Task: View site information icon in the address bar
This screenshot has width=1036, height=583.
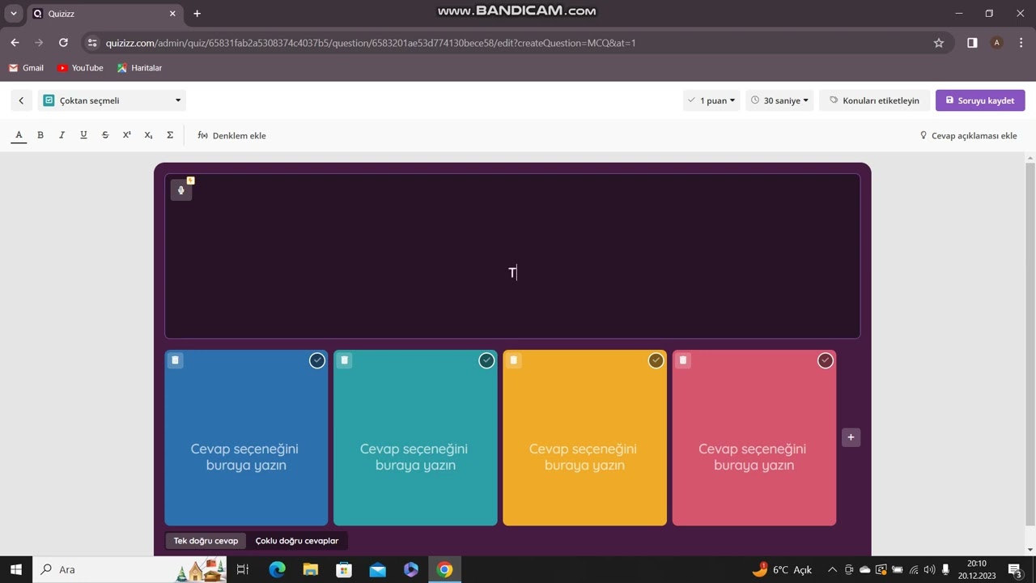Action: [x=92, y=43]
